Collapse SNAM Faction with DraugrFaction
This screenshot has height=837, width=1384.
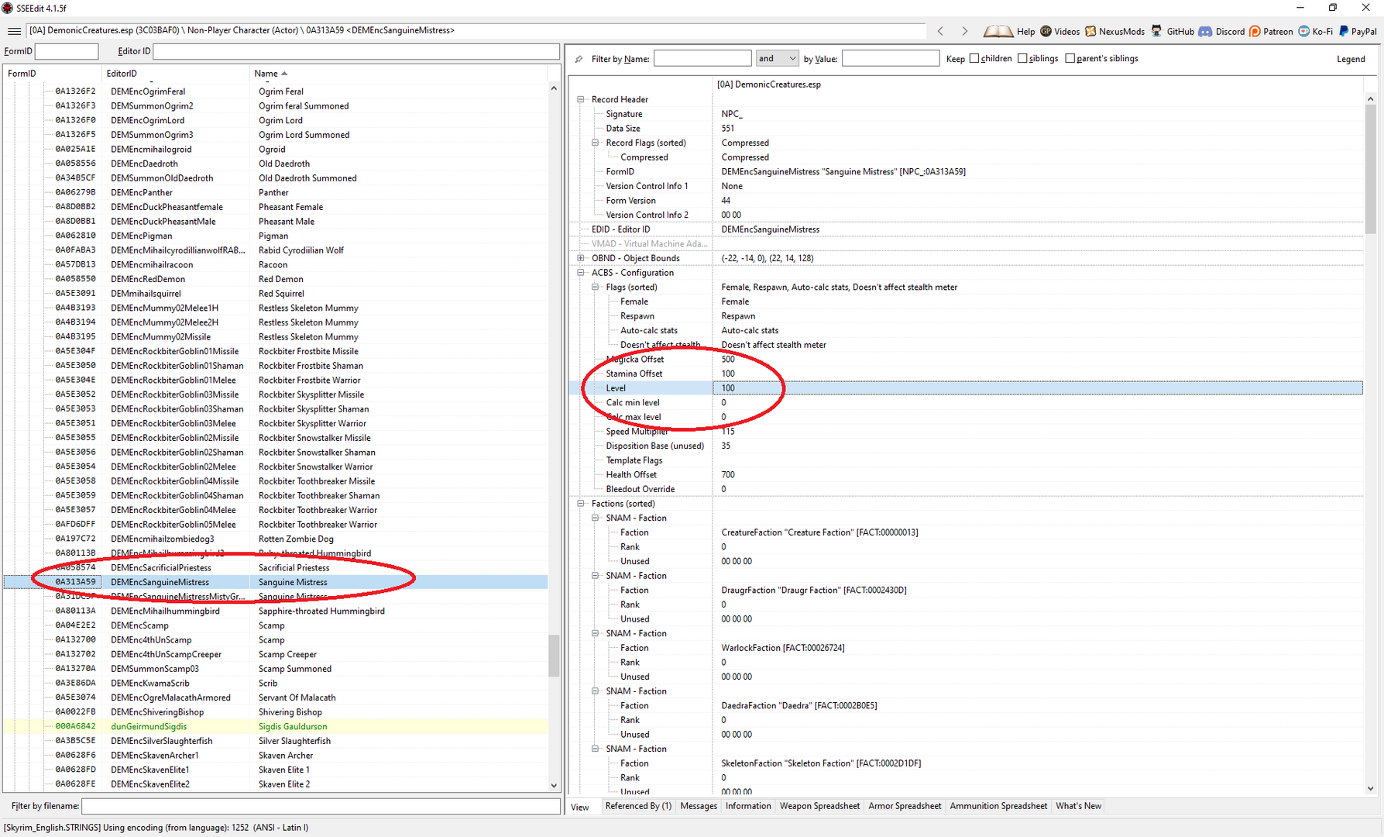(x=595, y=576)
